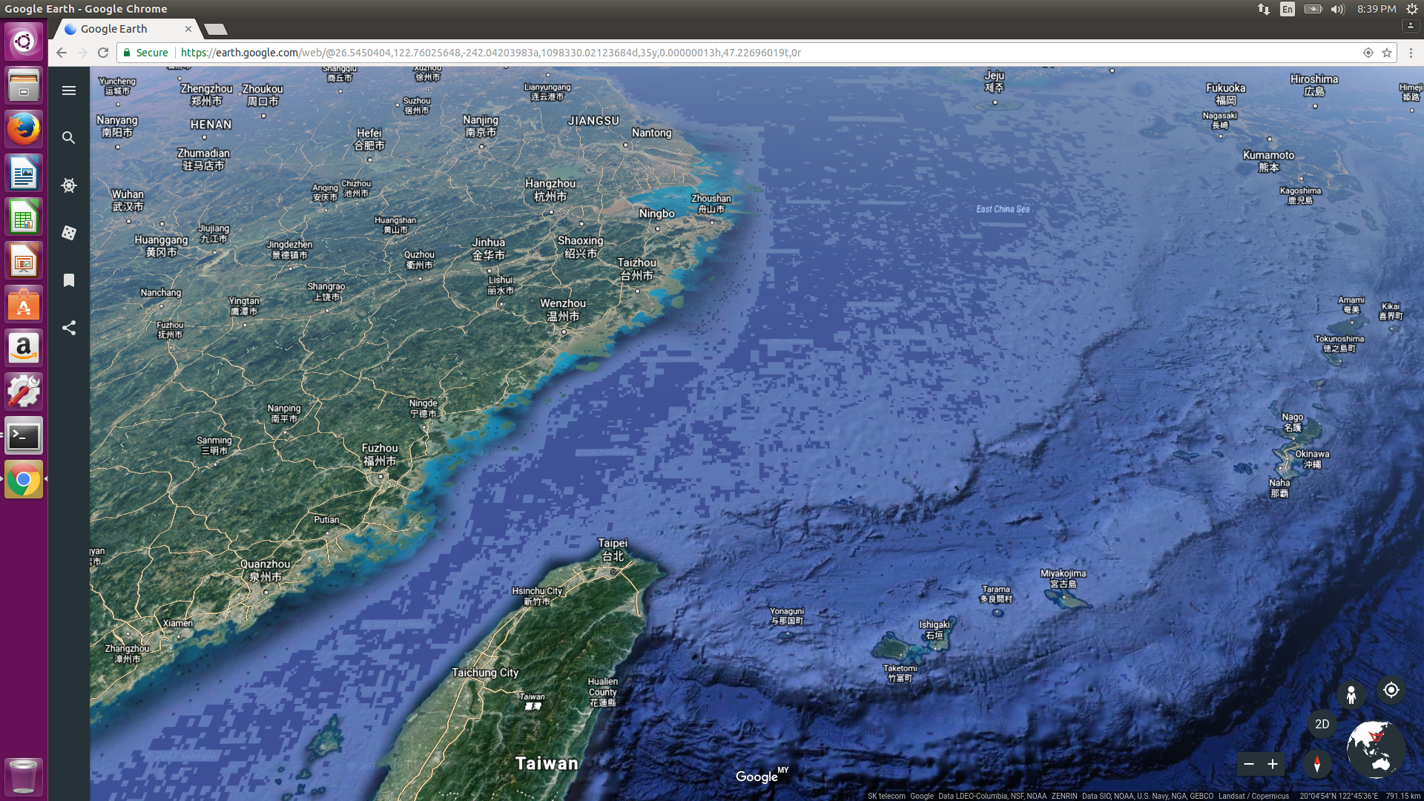The height and width of the screenshot is (801, 1424).
Task: Toggle the 2D view button
Action: tap(1322, 724)
